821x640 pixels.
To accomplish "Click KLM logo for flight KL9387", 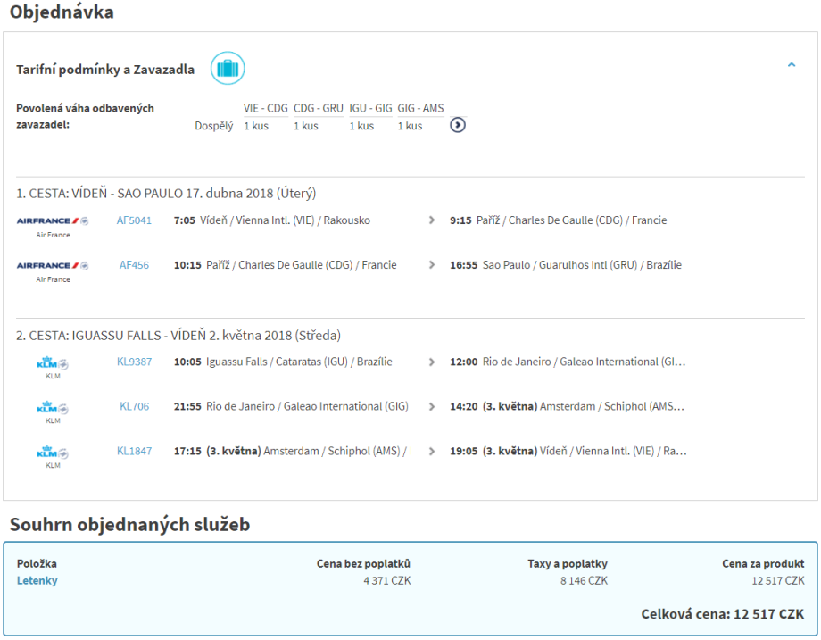I will tap(53, 362).
